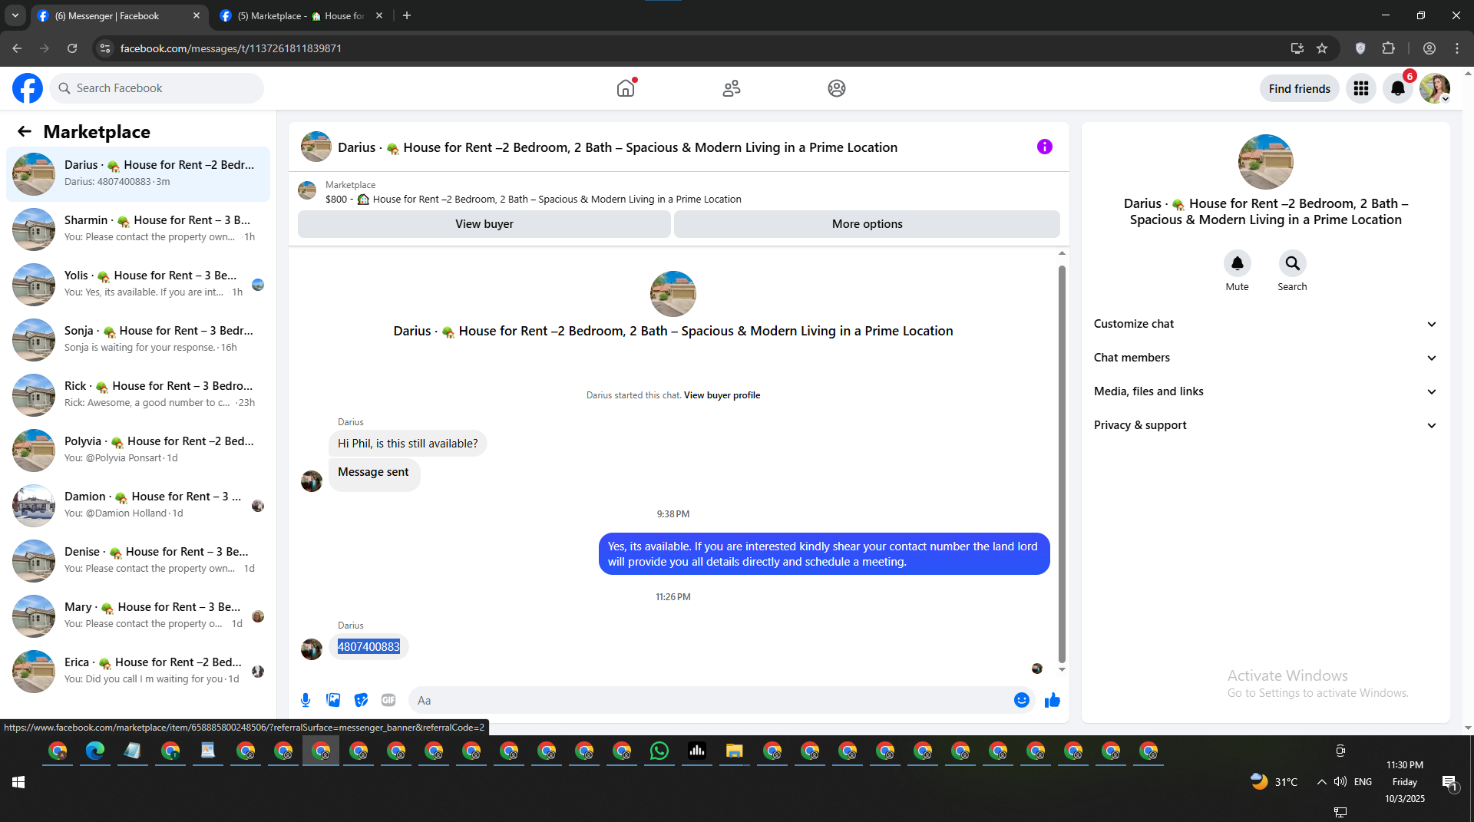This screenshot has width=1474, height=822.
Task: Reload the page in the browser toolbar
Action: coord(72,48)
